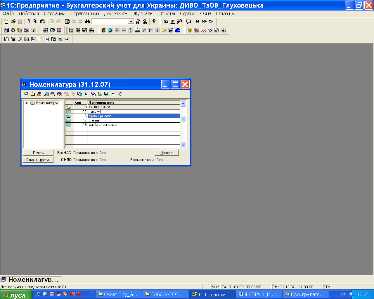Open the calculator icon
The image size is (374, 299).
(166, 21)
